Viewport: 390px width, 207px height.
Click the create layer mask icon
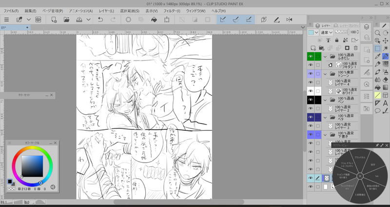(347, 48)
